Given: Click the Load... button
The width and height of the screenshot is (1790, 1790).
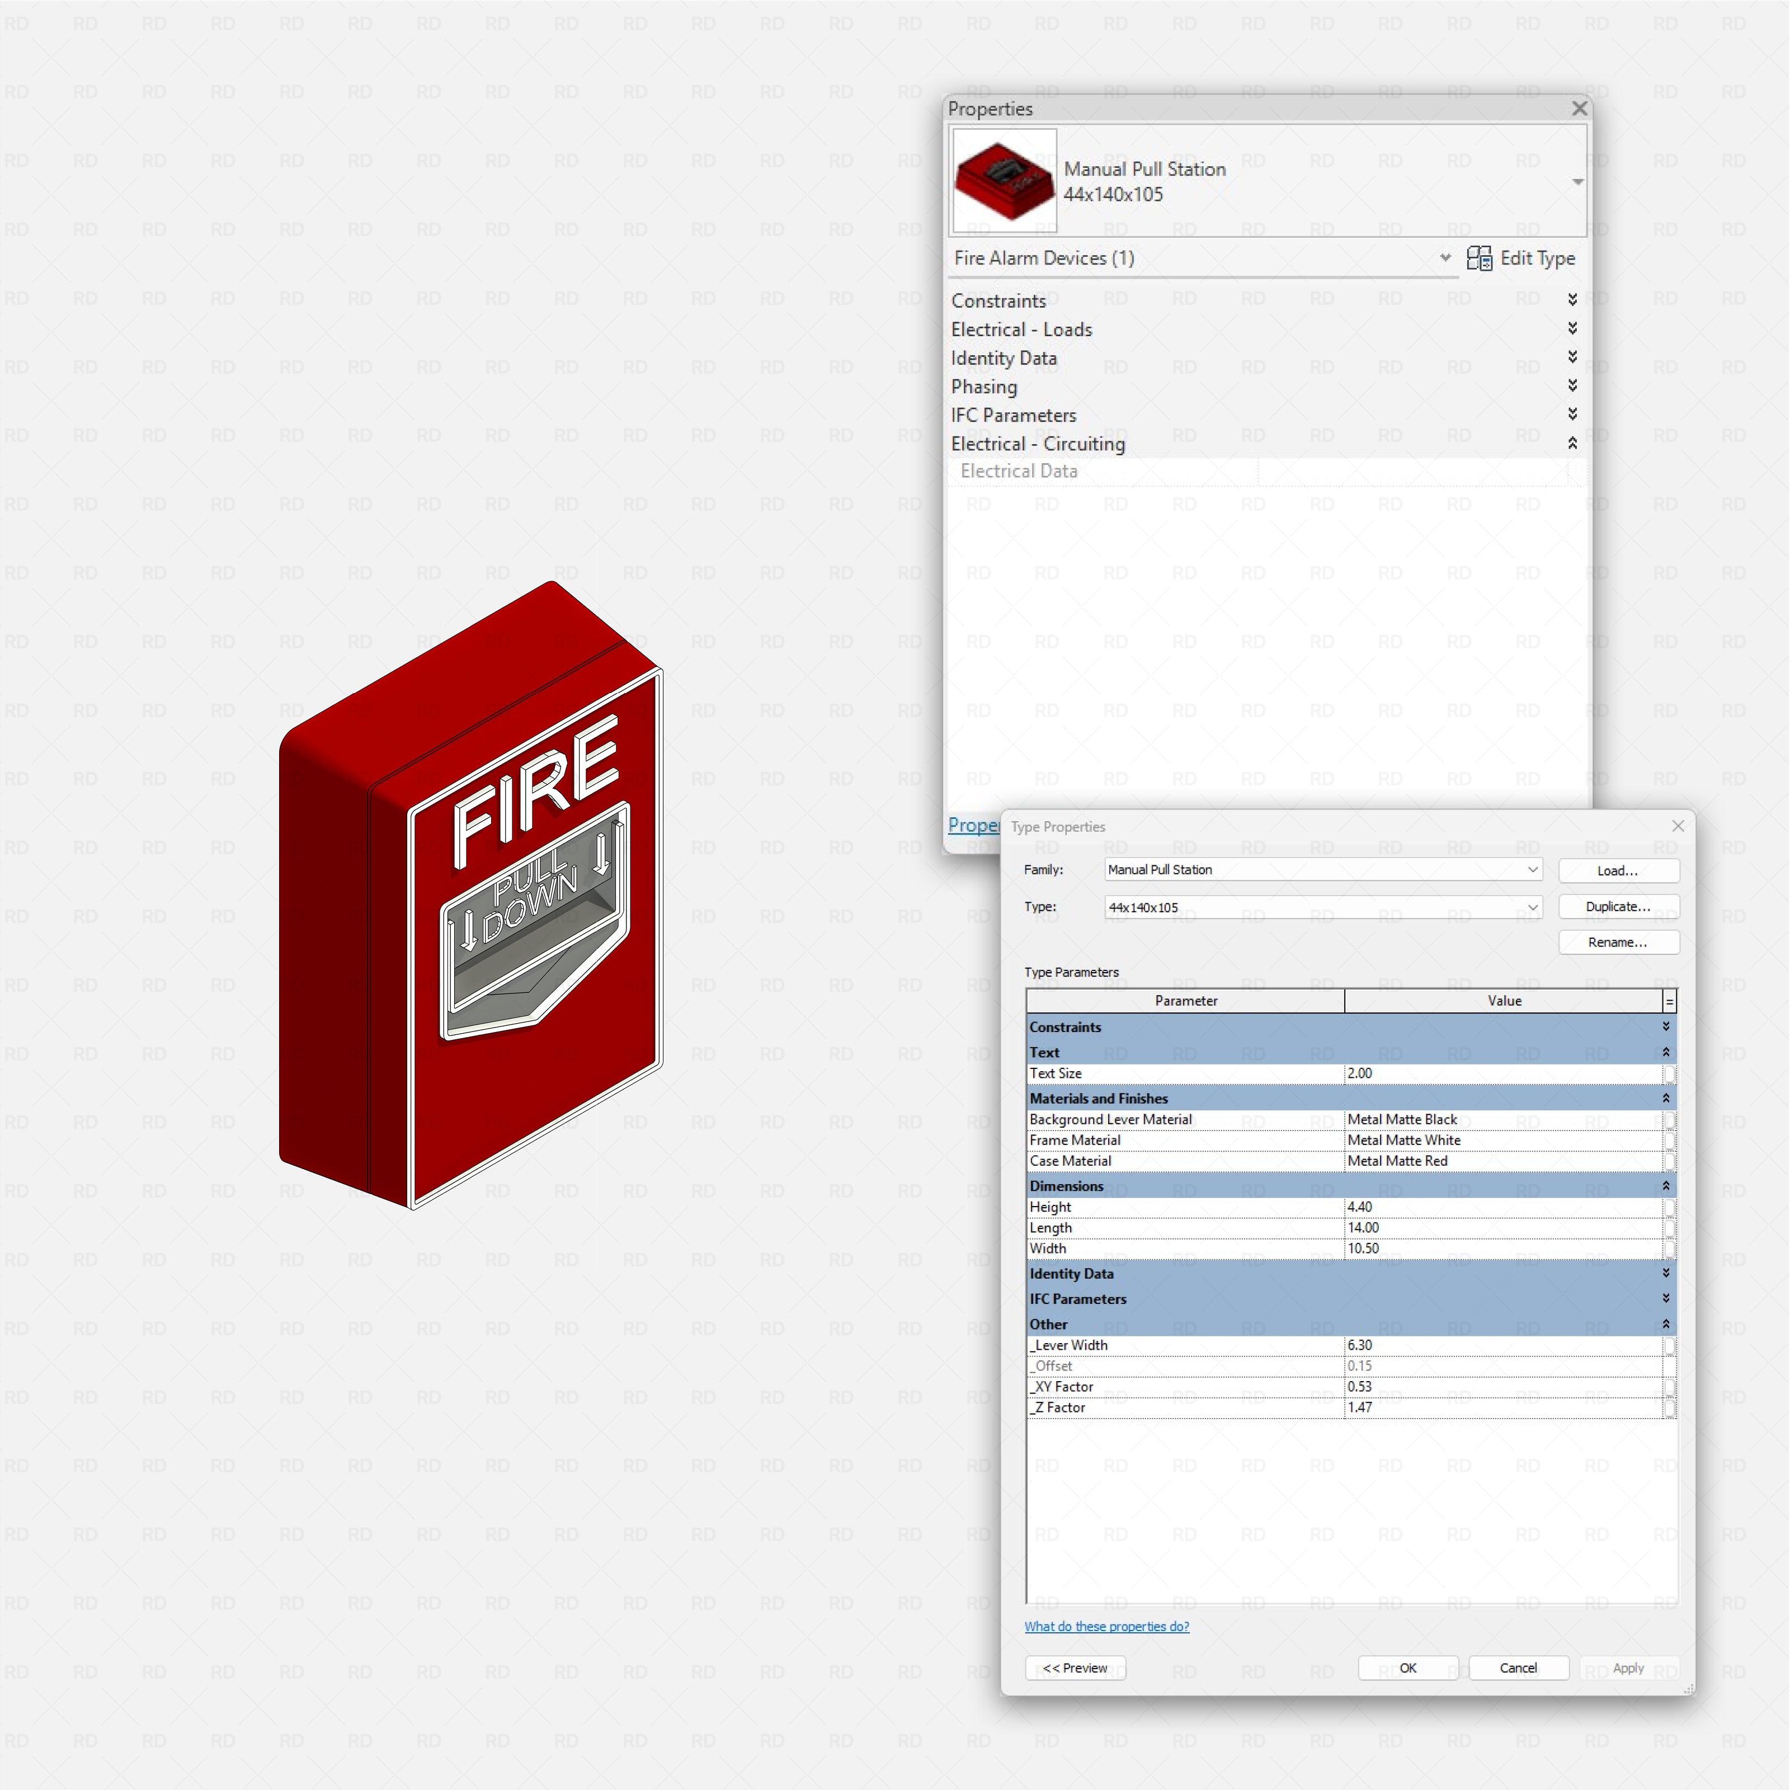Looking at the screenshot, I should pos(1618,870).
